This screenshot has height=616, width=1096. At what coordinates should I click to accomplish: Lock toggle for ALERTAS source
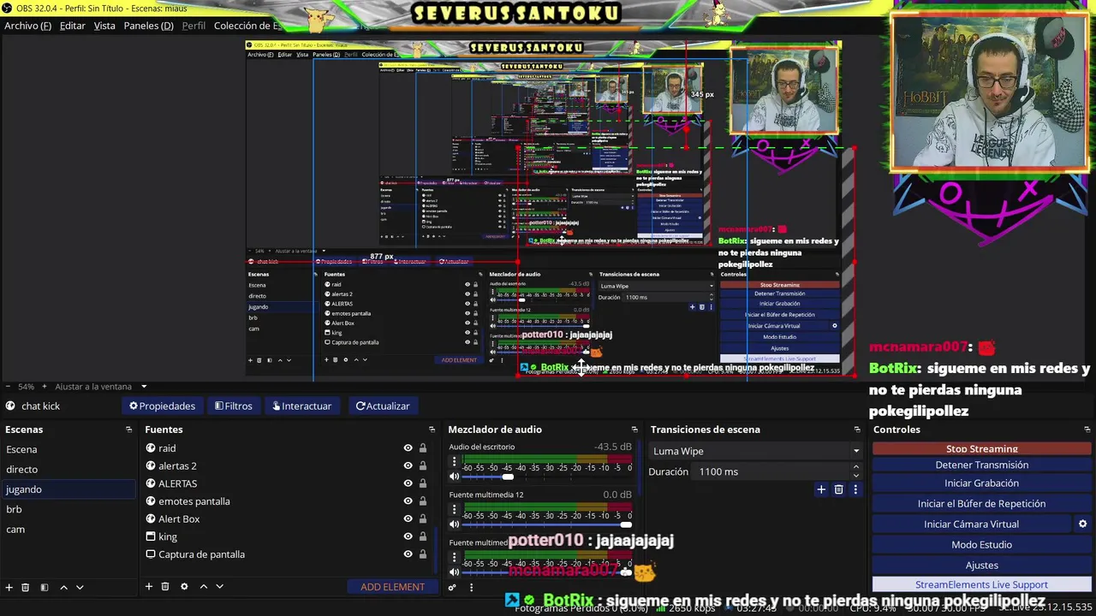(422, 483)
